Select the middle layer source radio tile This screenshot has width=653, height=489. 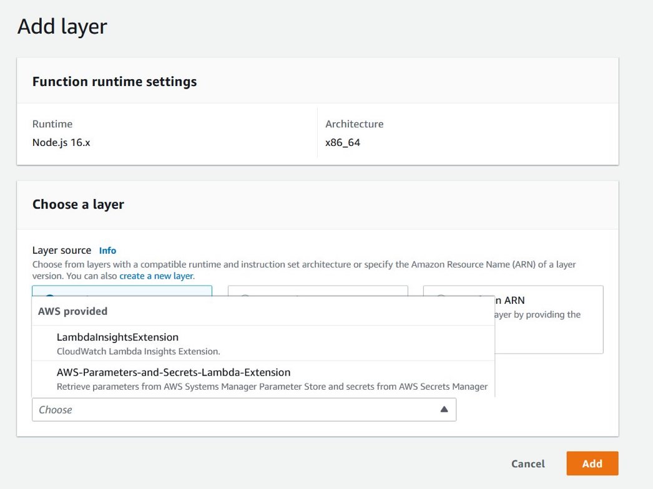[x=317, y=291]
